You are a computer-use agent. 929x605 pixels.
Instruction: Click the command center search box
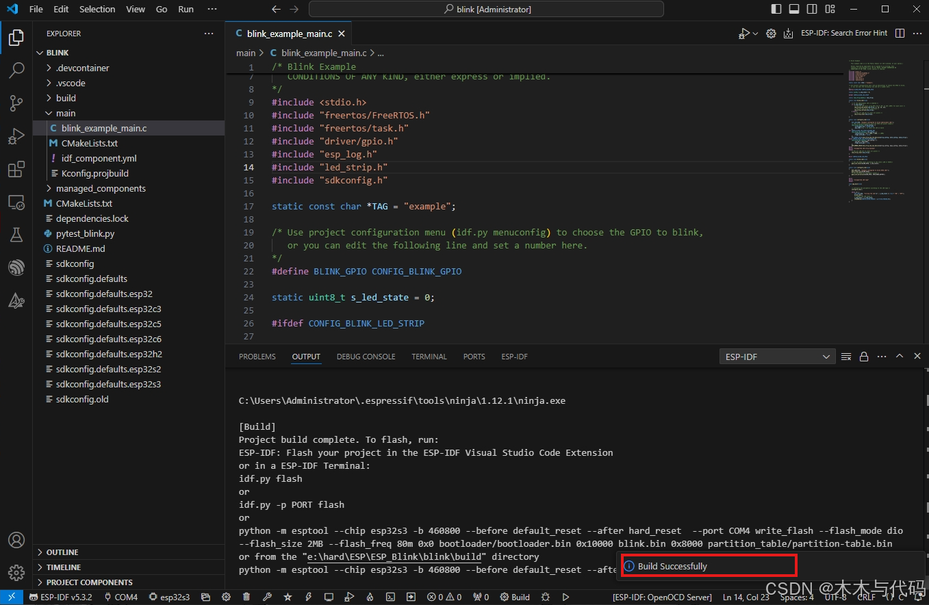point(486,10)
